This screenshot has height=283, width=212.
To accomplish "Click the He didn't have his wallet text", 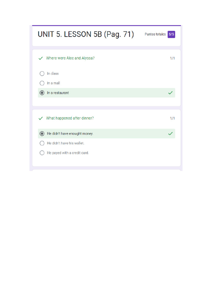I will click(x=66, y=143).
